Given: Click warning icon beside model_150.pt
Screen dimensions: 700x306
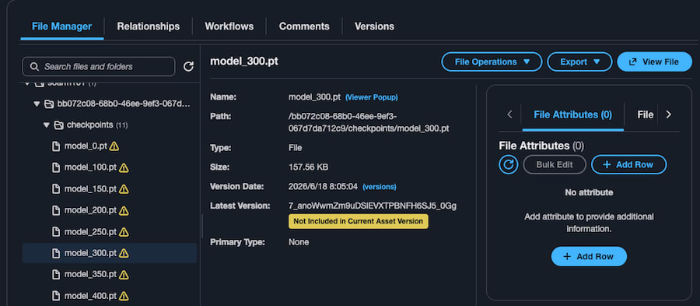Looking at the screenshot, I should (124, 189).
